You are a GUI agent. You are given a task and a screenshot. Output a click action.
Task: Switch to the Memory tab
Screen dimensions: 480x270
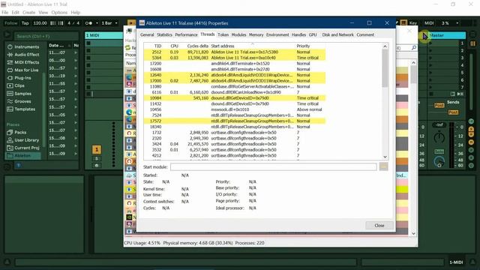pyautogui.click(x=256, y=35)
